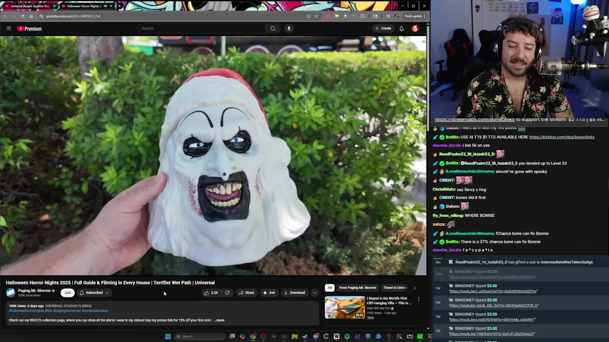Click the youtu.be/JoLW_XM_7pY tip link
The height and width of the screenshot is (342, 609).
point(493,305)
